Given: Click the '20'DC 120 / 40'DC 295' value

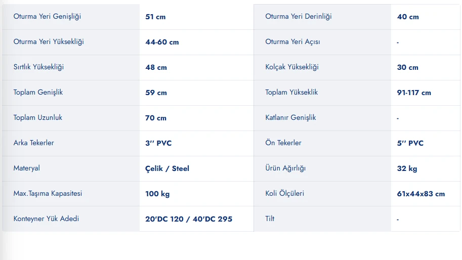Looking at the screenshot, I should [189, 219].
